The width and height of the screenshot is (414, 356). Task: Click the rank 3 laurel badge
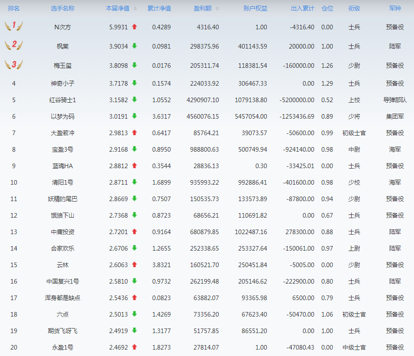coord(14,65)
